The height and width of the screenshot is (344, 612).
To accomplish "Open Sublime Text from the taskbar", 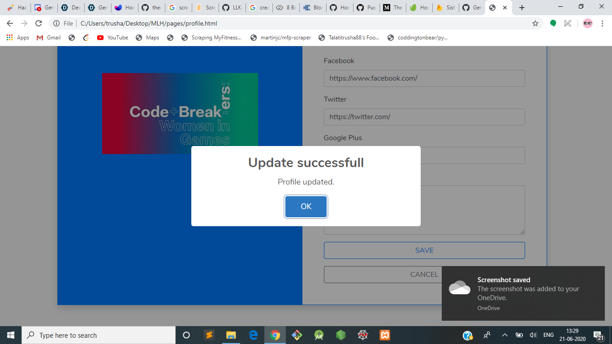I will tap(208, 335).
